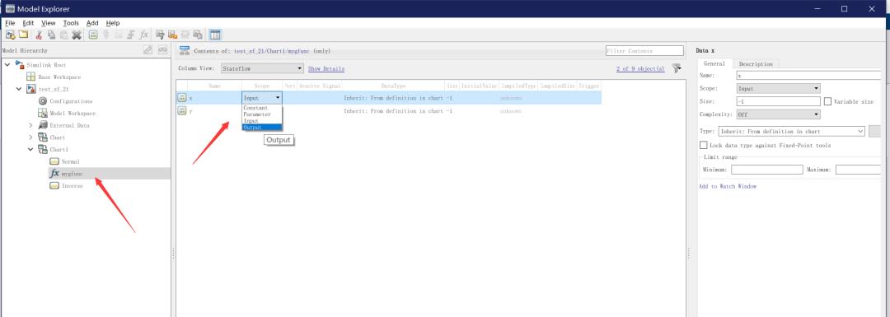Screen dimensions: 890x317
Task: Expand the External Data node
Action: tap(30, 125)
